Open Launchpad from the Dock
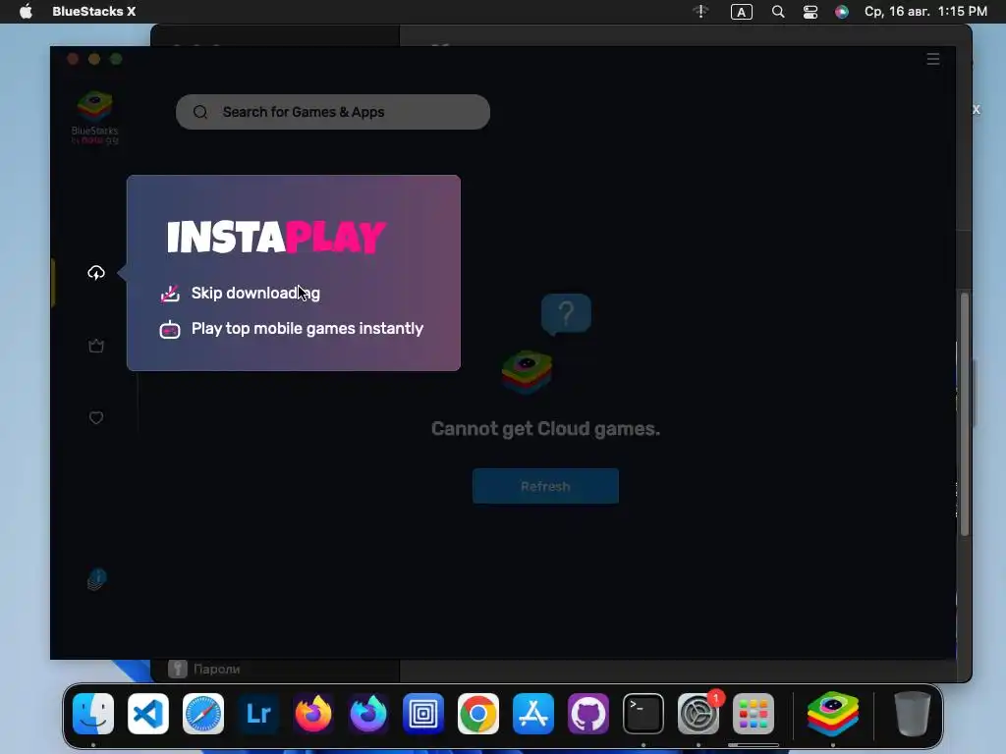 pyautogui.click(x=754, y=714)
